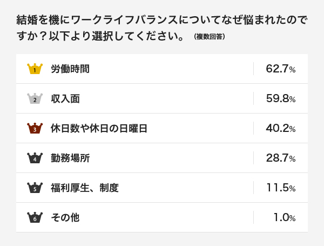324x246 pixels.
Task: Select the 労働時間 row label
Action: [70, 69]
